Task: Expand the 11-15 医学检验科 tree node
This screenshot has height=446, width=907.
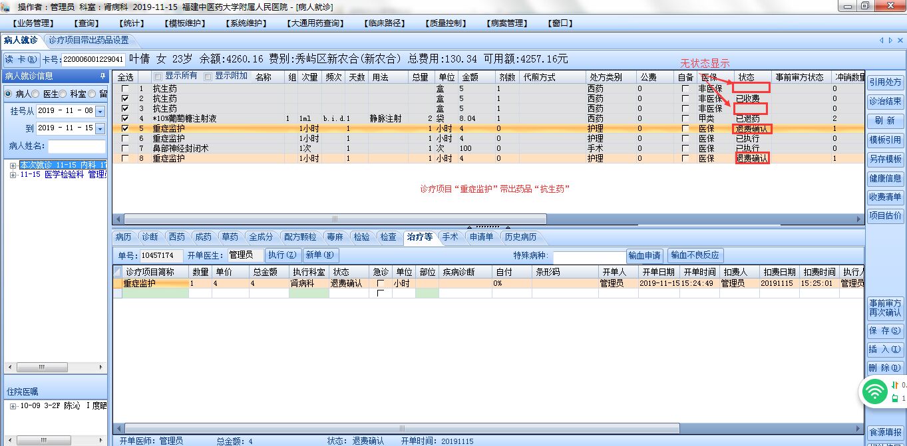Action: pos(13,175)
